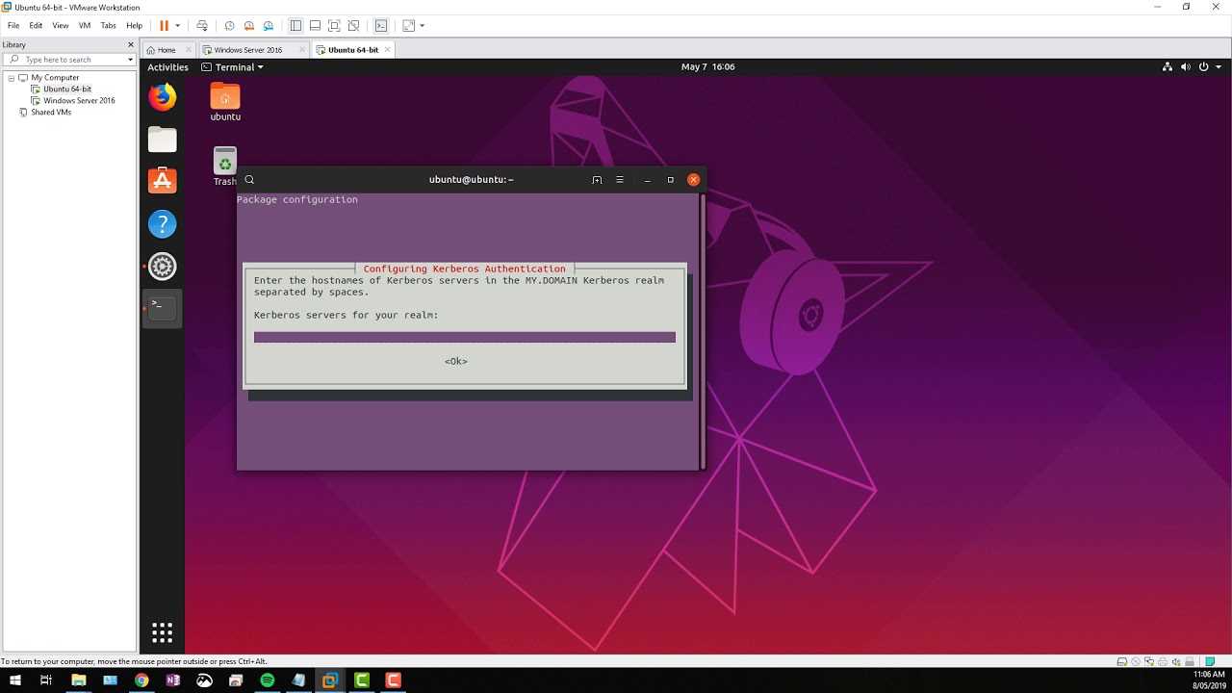Pause the virtual machine with the orange button
The height and width of the screenshot is (693, 1232).
pyautogui.click(x=164, y=26)
